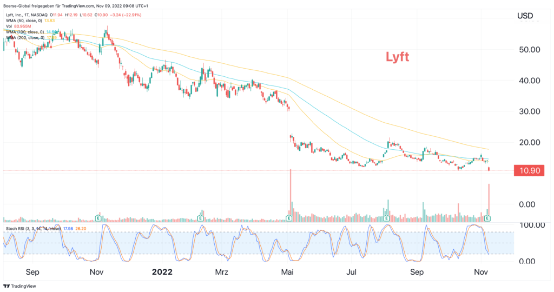Select the 'WMA (100, close, 0)' indicator legend
Screen dimensions: 554x292
tap(25, 32)
